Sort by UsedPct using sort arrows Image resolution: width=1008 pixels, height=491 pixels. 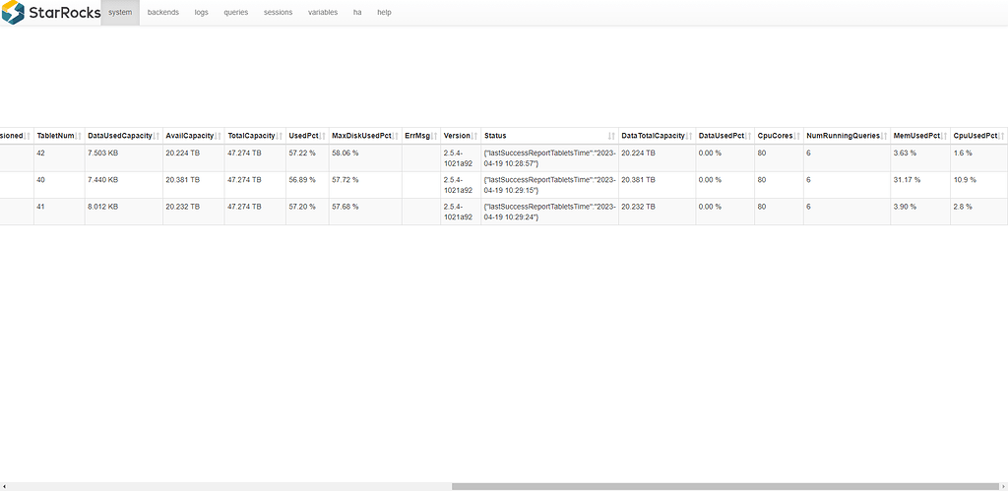323,136
